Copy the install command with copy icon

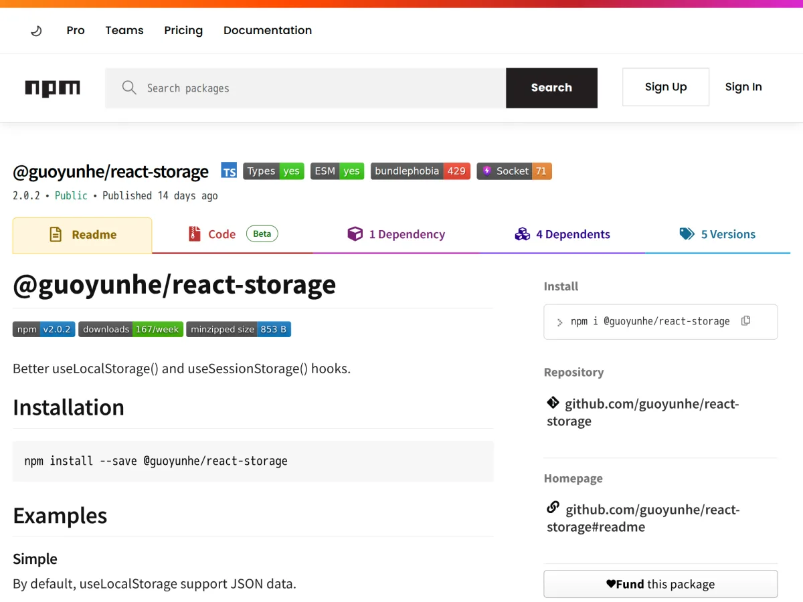click(x=745, y=321)
